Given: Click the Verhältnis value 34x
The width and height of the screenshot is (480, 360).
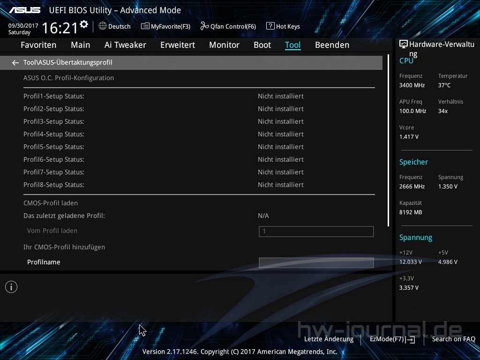Looking at the screenshot, I should pos(442,111).
